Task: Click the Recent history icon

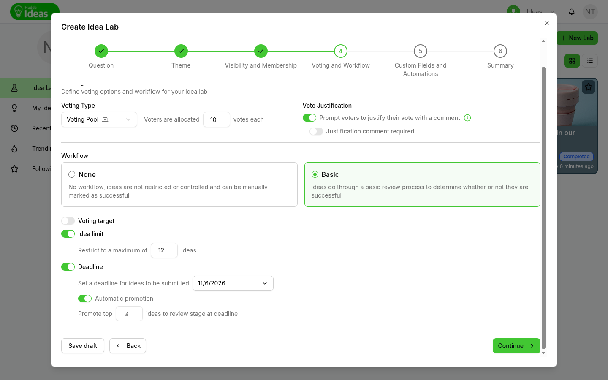Action: coord(14,128)
